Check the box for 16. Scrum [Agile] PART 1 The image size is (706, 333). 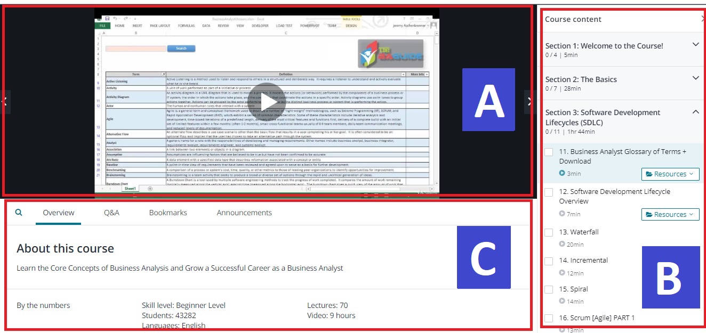tap(549, 319)
